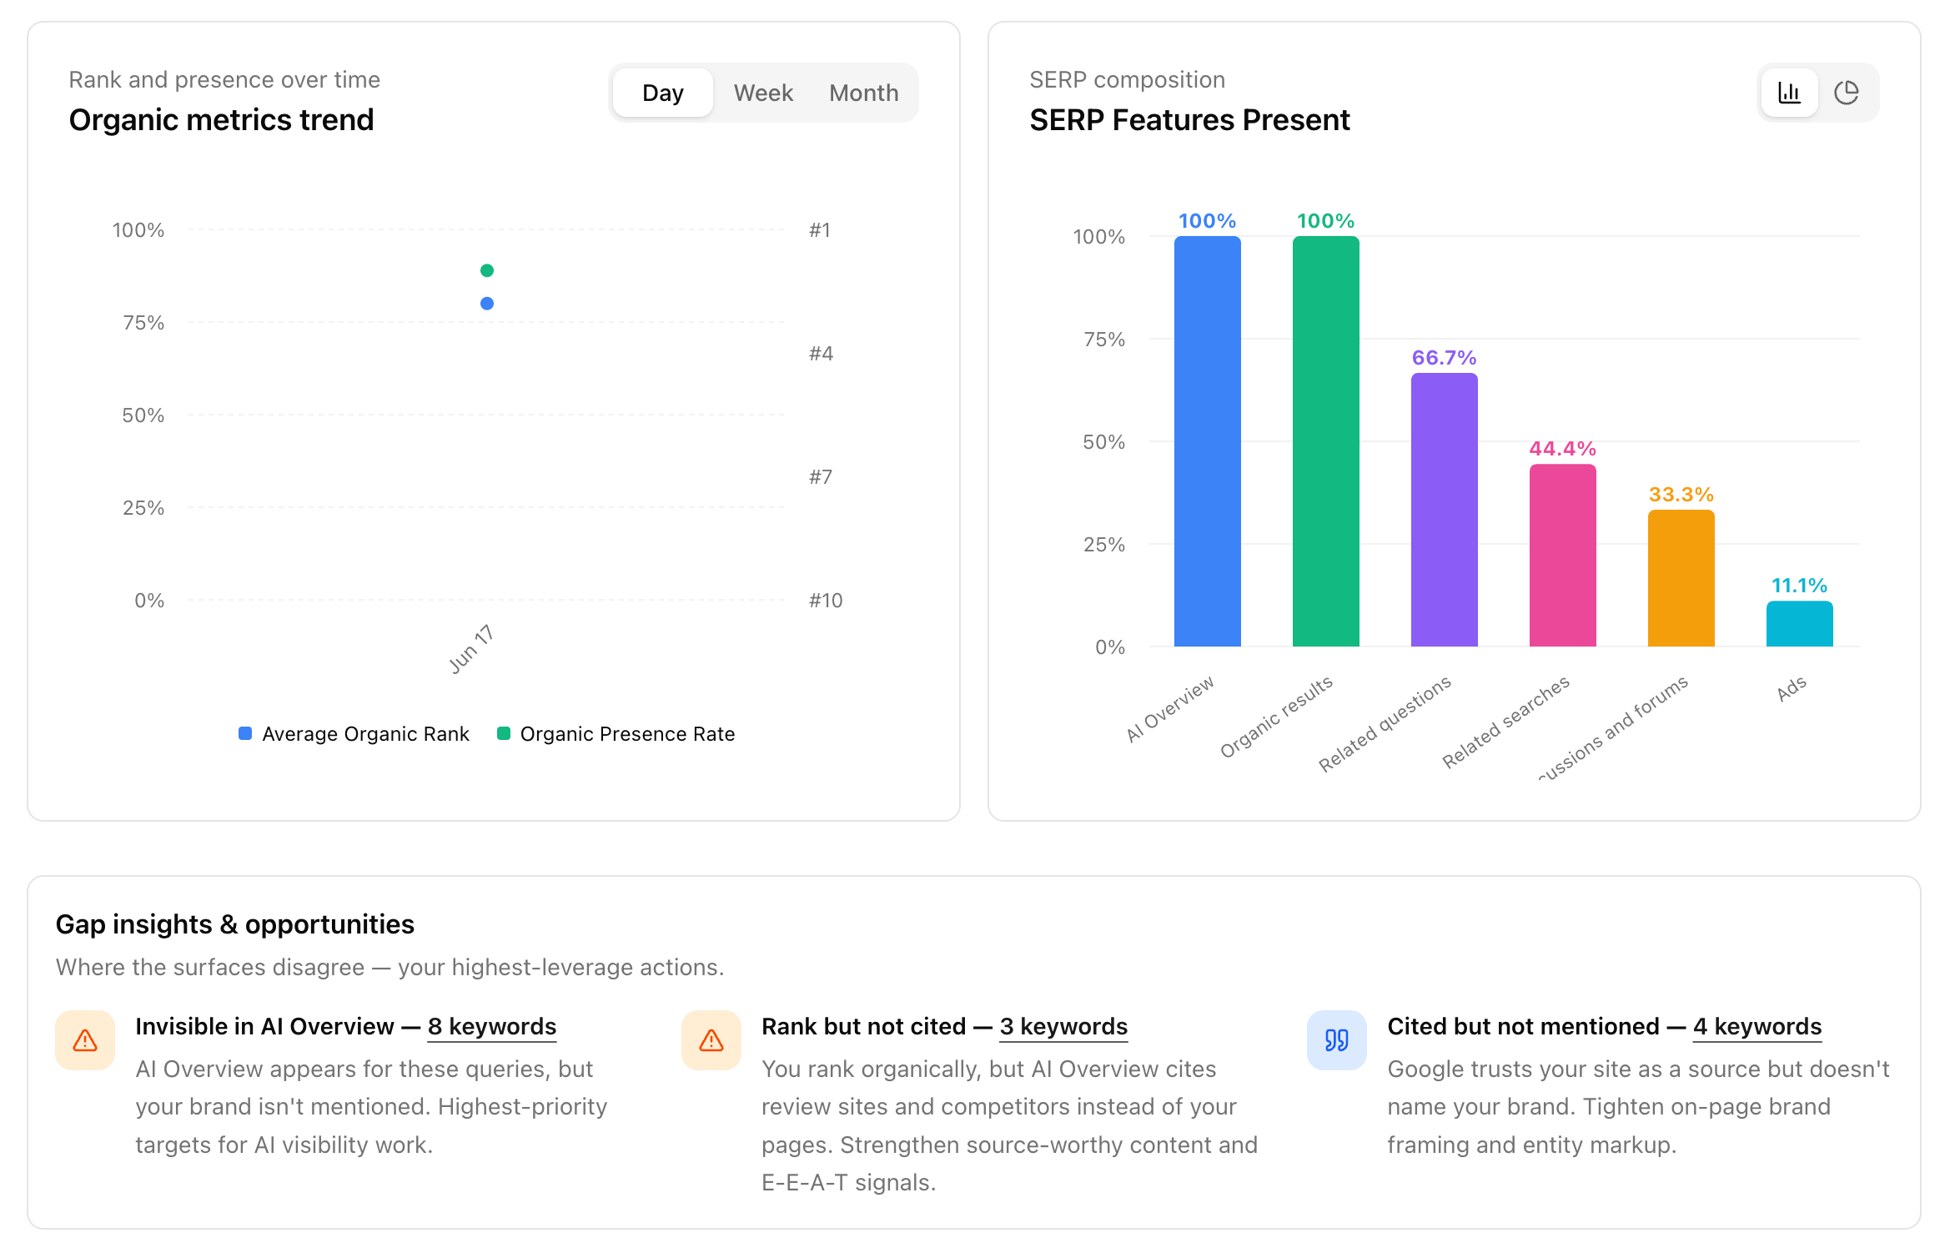Click the teal Ads bar
The image size is (1950, 1253).
tap(1800, 624)
